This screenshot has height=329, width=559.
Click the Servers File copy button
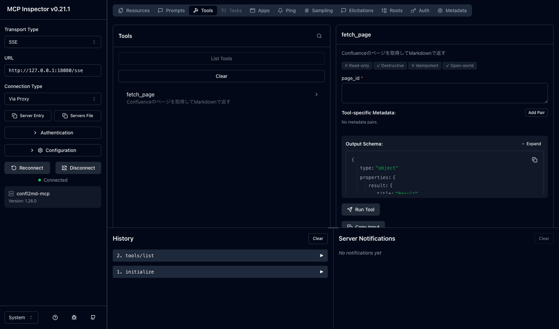pos(78,116)
